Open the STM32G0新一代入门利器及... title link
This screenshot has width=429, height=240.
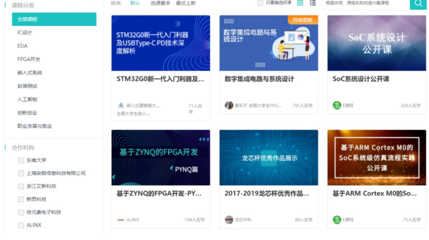(x=160, y=79)
